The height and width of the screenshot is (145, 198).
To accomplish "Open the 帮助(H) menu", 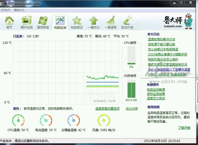I will coord(19,10).
